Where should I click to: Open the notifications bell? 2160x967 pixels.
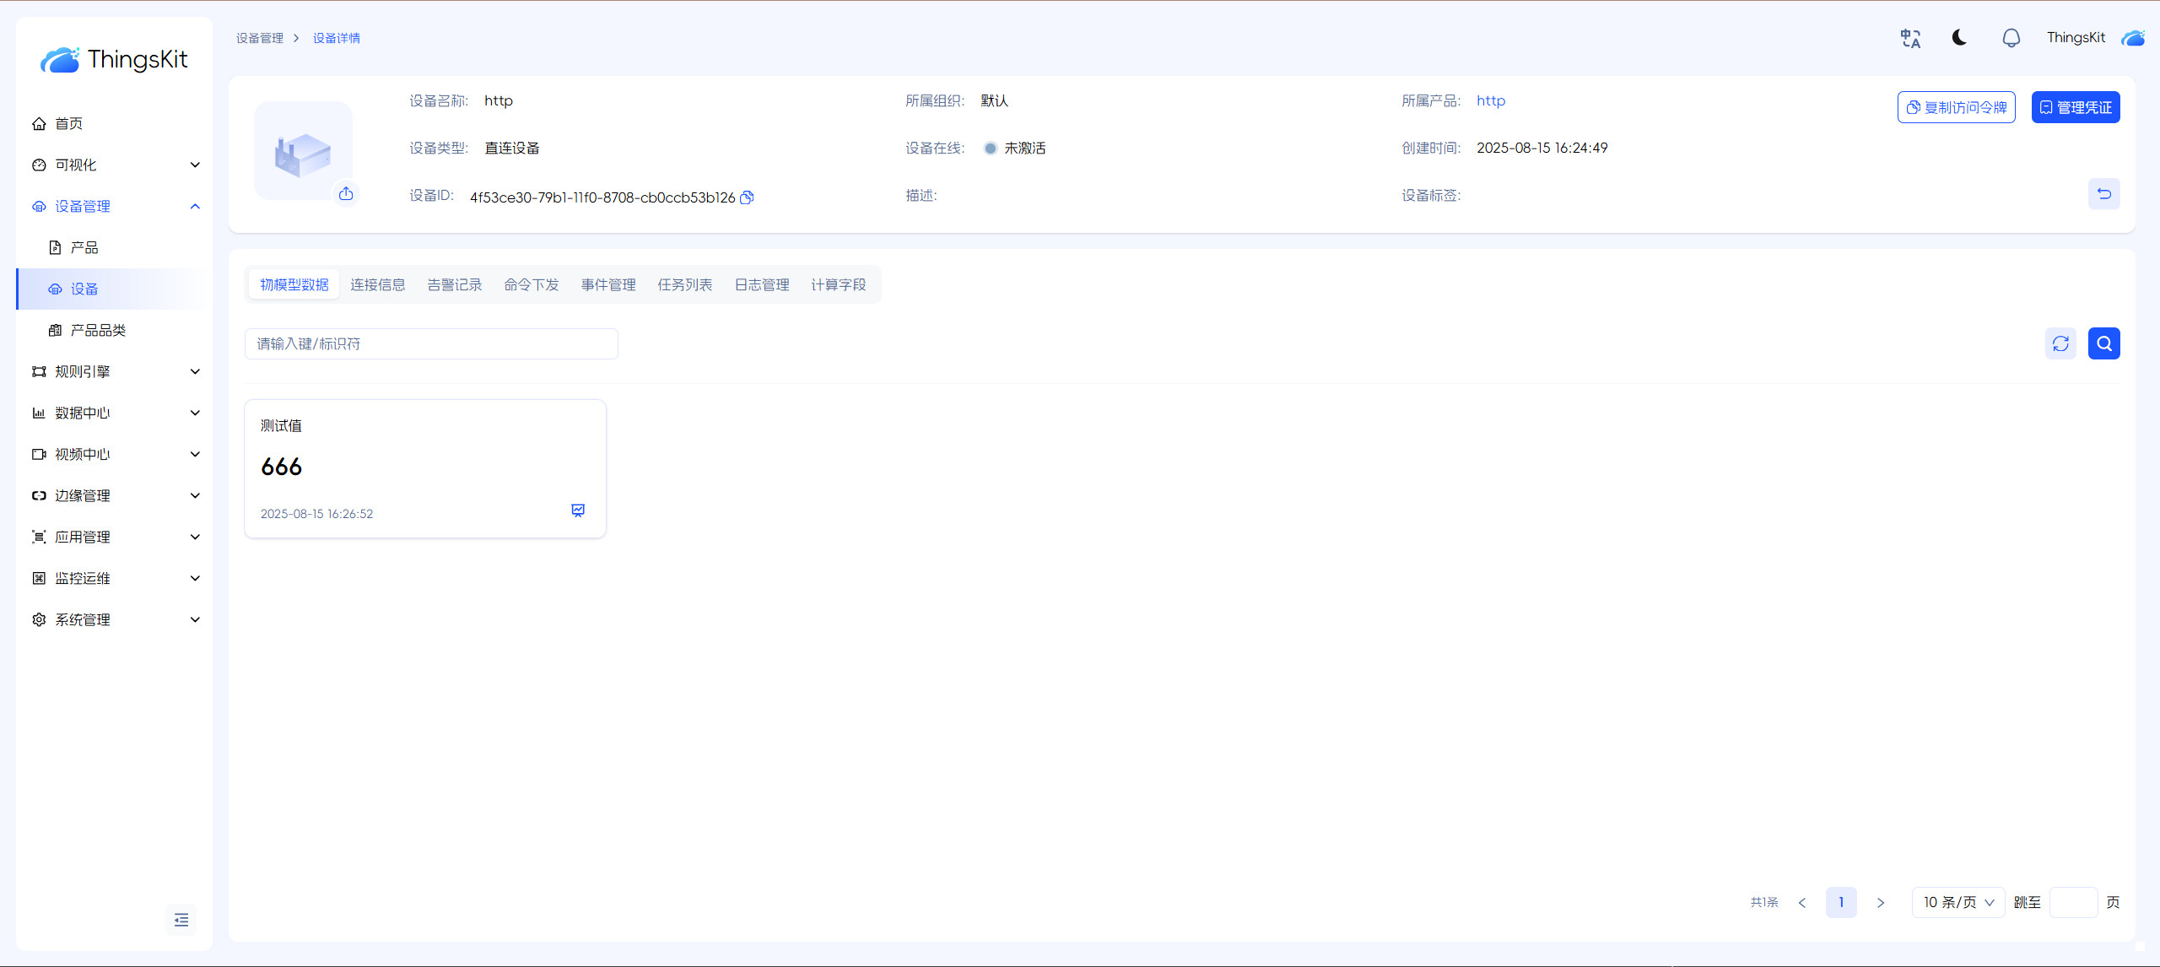2011,38
